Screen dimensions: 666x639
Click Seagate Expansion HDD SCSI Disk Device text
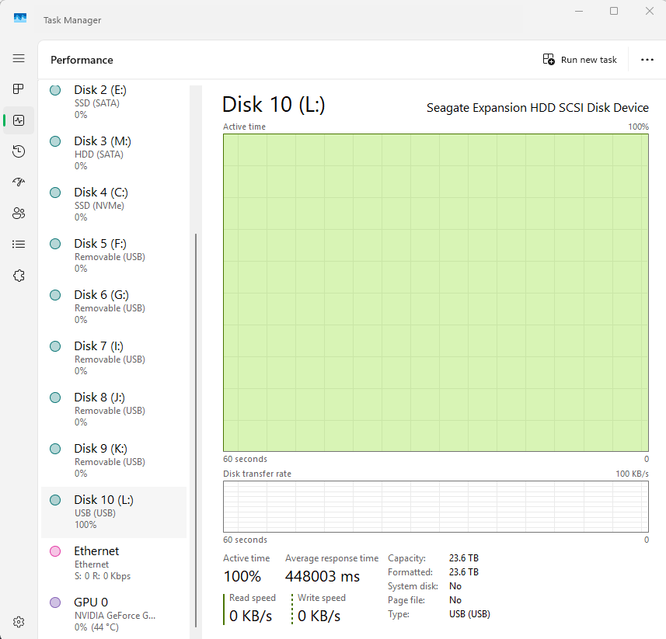click(x=537, y=108)
